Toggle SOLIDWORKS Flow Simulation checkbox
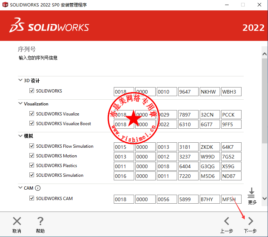The width and height of the screenshot is (268, 237). pos(31,146)
